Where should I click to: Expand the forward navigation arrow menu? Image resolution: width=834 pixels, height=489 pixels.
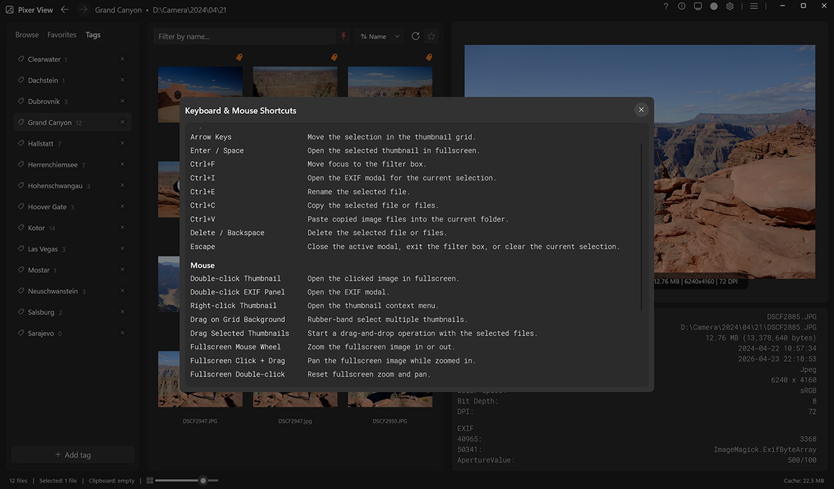[82, 10]
